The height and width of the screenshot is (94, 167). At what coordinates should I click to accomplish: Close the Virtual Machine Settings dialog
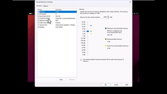(130, 2)
